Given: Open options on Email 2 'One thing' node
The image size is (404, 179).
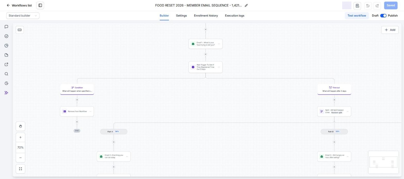Looking at the screenshot, I should [x=127, y=156].
